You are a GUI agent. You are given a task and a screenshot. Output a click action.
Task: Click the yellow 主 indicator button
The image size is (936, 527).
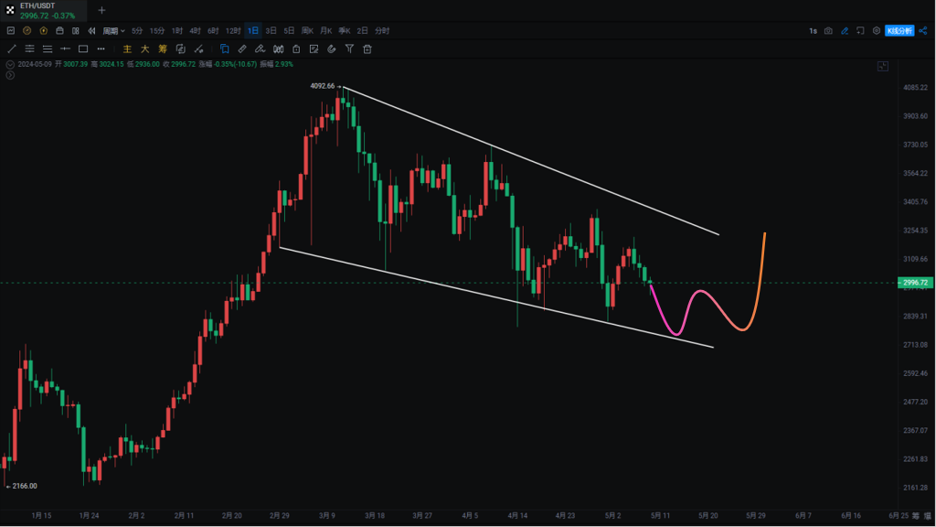(x=127, y=49)
